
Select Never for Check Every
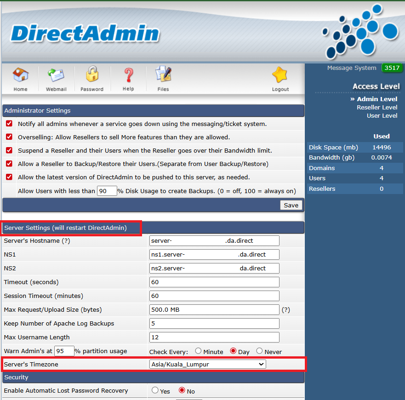(259, 351)
